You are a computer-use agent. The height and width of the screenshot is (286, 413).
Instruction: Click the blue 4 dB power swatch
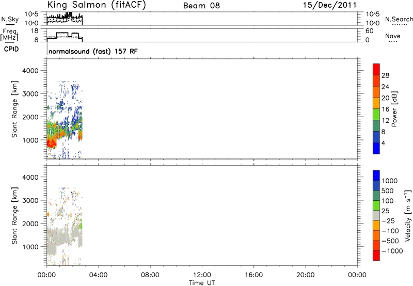coord(376,148)
